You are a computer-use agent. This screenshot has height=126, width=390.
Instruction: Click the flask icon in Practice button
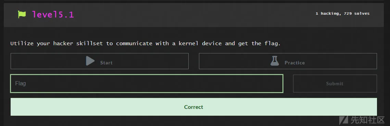(274, 61)
